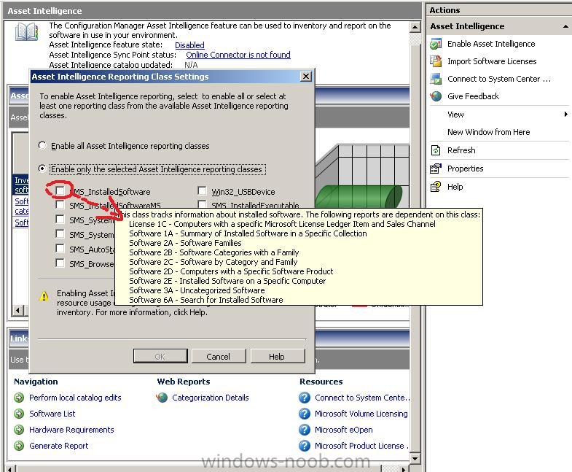Open the Hardware Requirements link
The width and height of the screenshot is (572, 472).
click(71, 430)
